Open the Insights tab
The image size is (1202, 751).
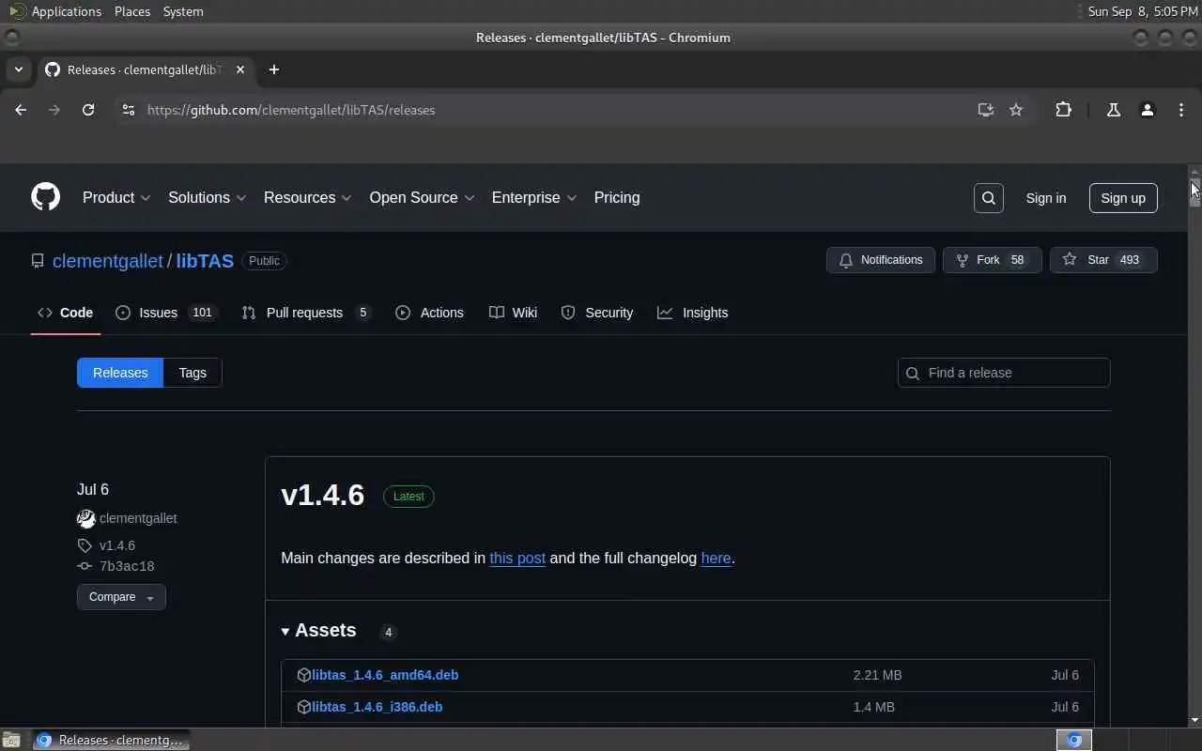tap(693, 313)
